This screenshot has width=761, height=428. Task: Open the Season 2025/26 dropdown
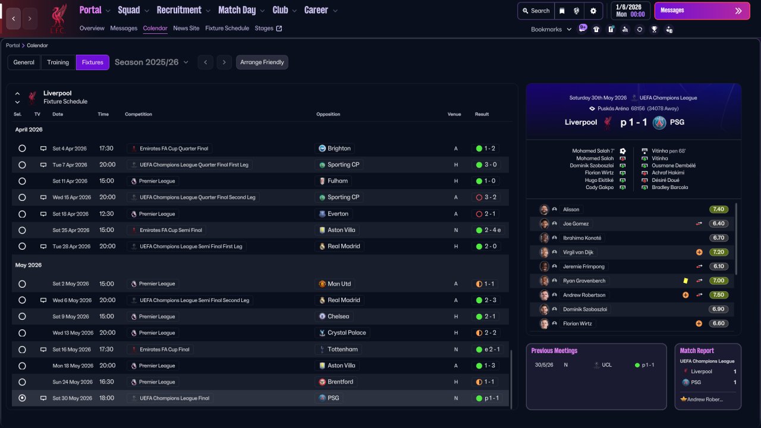coord(152,62)
